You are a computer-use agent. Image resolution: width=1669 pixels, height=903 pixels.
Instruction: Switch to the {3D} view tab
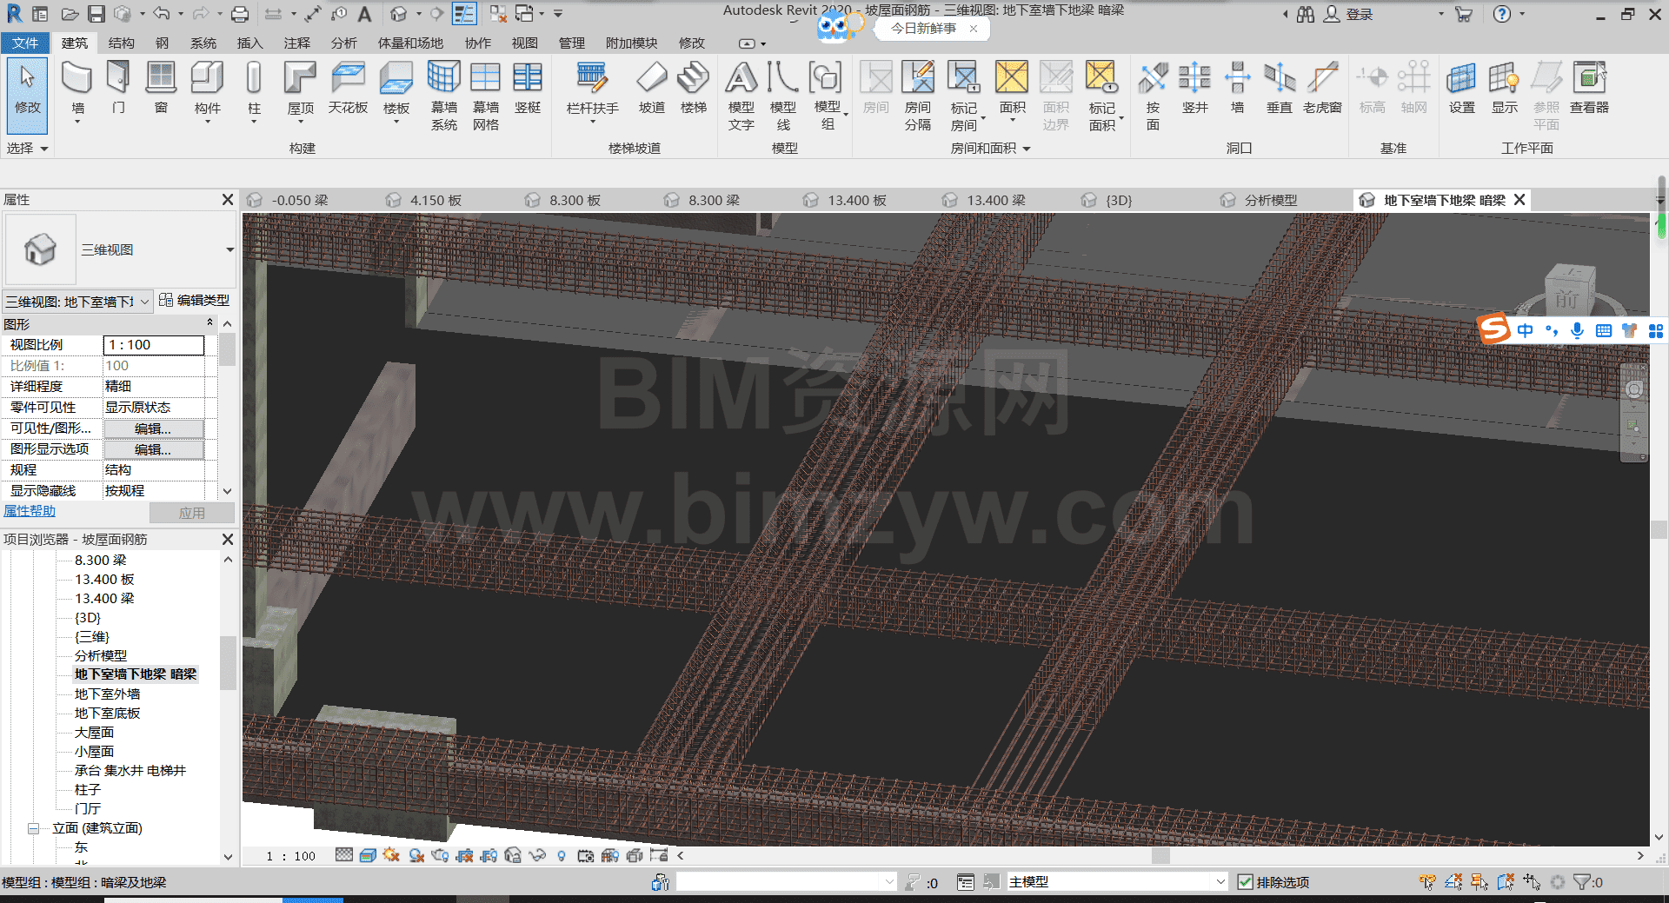(x=1118, y=201)
